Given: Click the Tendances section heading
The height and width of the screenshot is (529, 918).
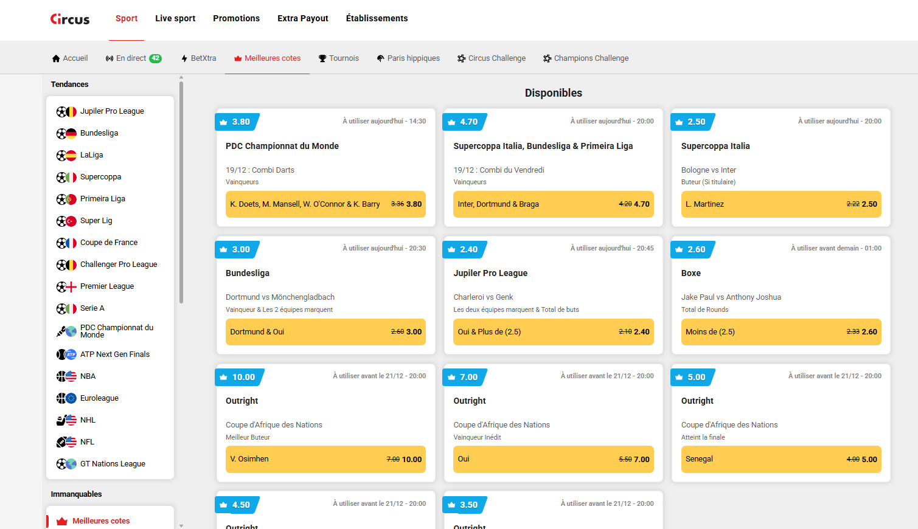Looking at the screenshot, I should point(69,85).
